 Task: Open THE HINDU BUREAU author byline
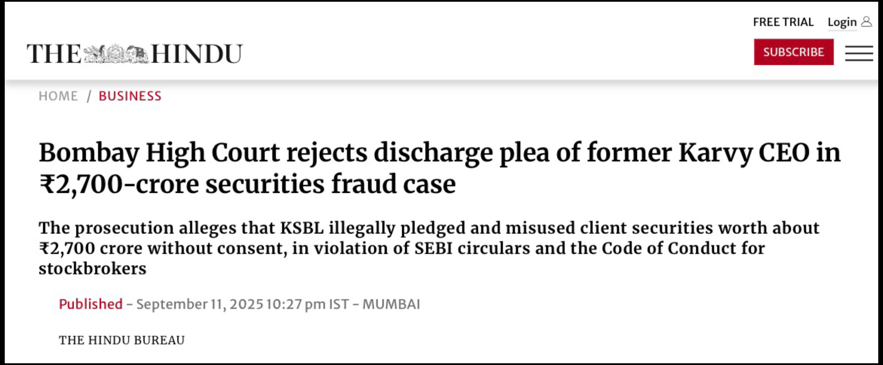pos(122,340)
